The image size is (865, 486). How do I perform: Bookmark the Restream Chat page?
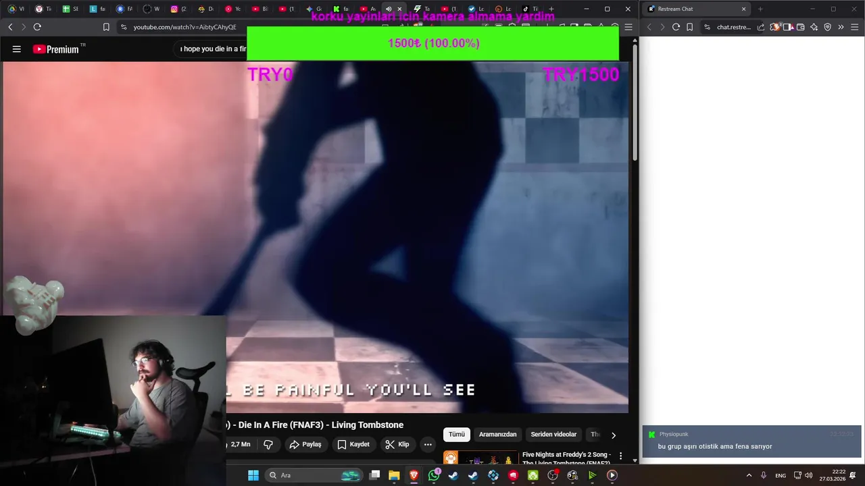[689, 27]
